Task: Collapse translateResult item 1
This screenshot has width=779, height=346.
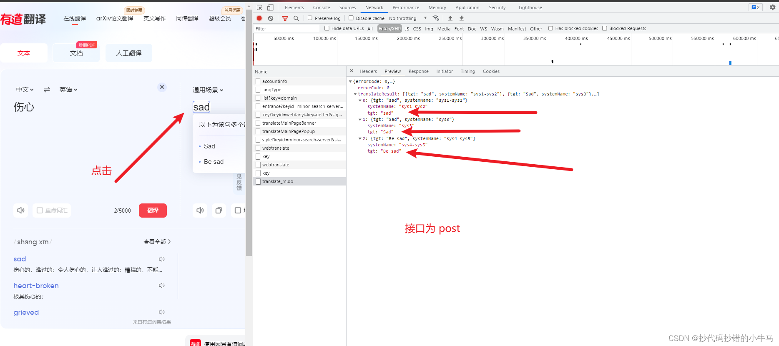Action: click(360, 120)
